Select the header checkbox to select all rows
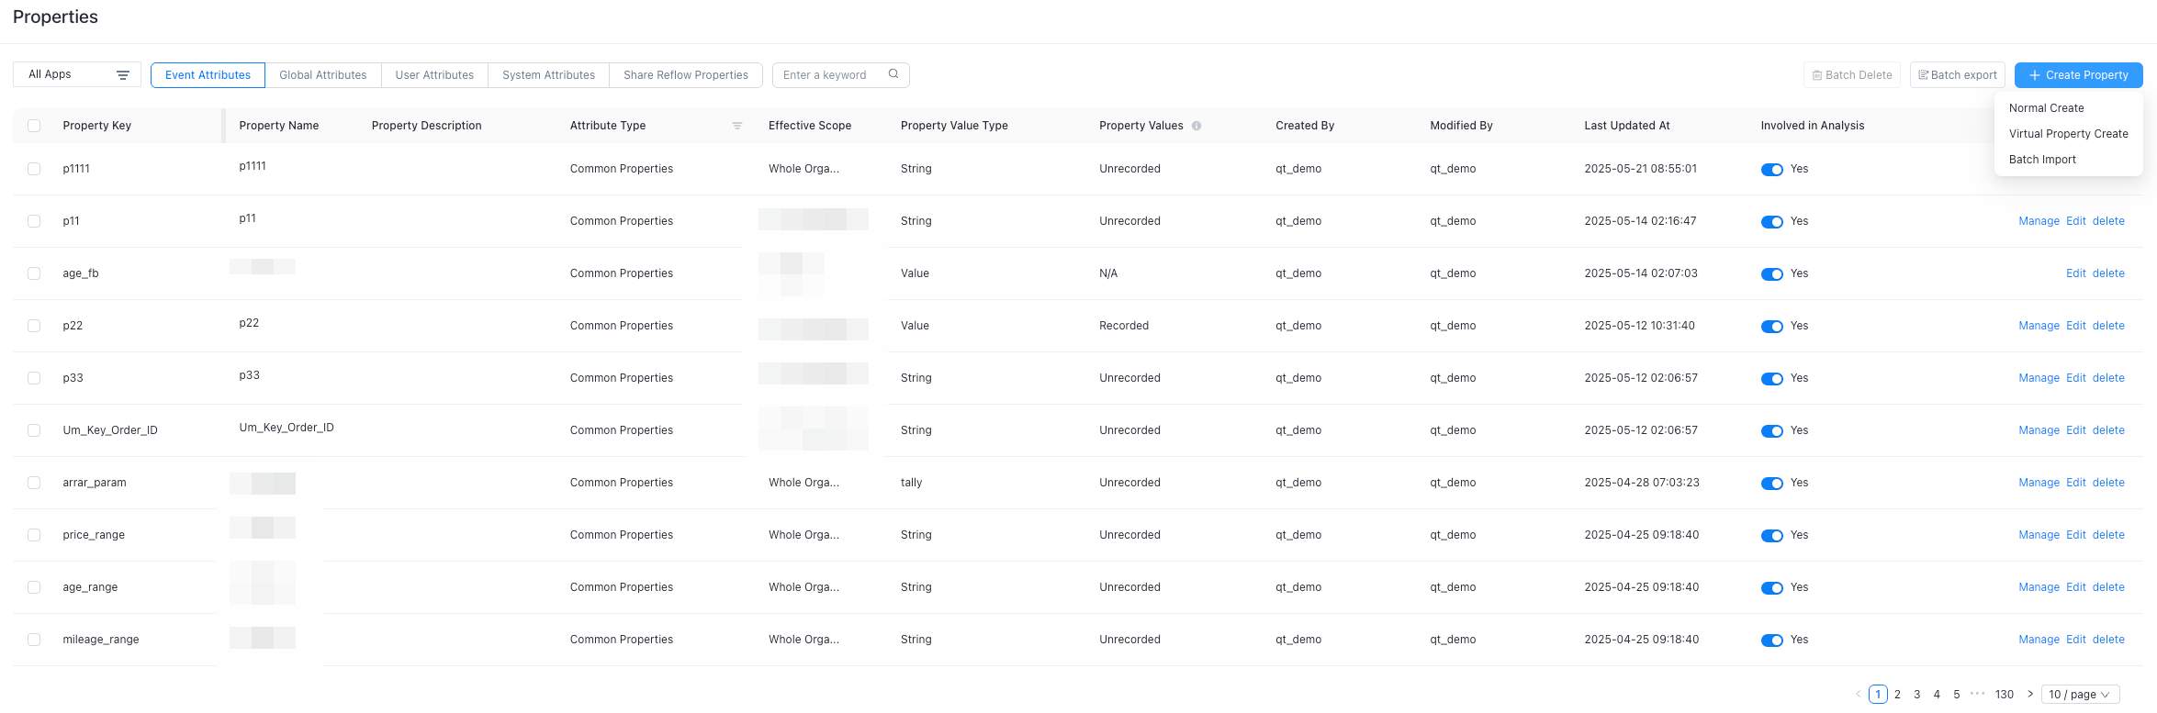This screenshot has width=2157, height=713. 34,126
